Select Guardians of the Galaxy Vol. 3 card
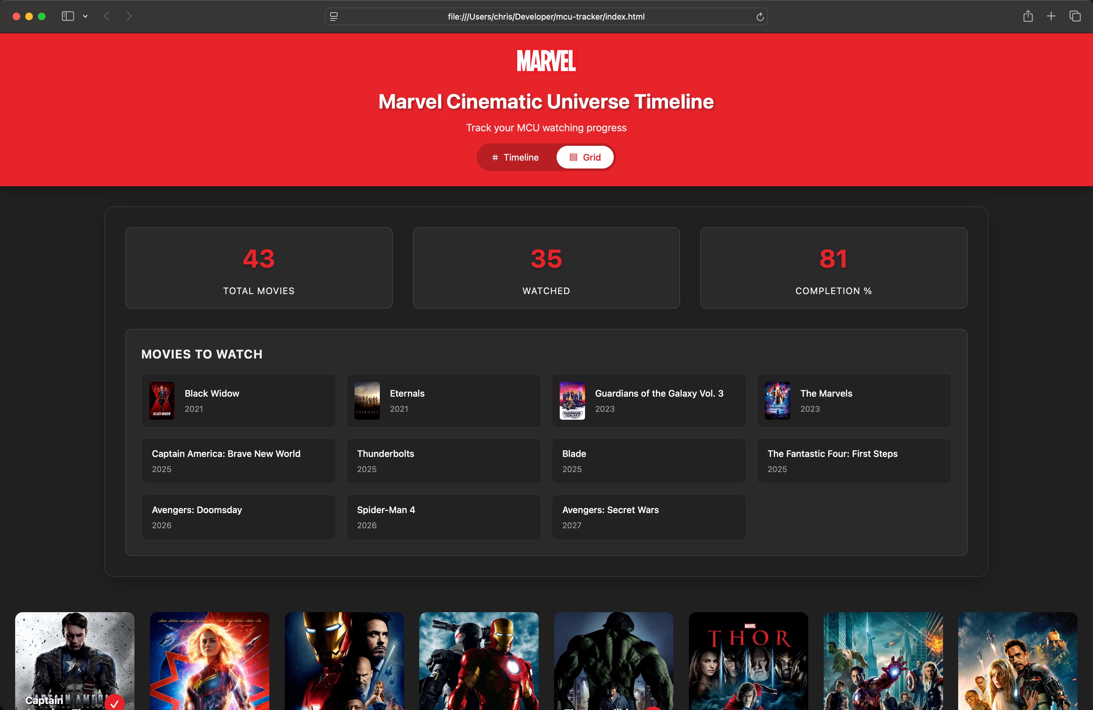The width and height of the screenshot is (1093, 710). pyautogui.click(x=648, y=401)
